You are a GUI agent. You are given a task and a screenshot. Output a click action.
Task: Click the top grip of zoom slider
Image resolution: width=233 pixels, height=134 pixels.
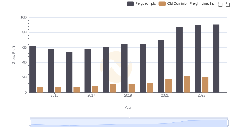[129, 117]
